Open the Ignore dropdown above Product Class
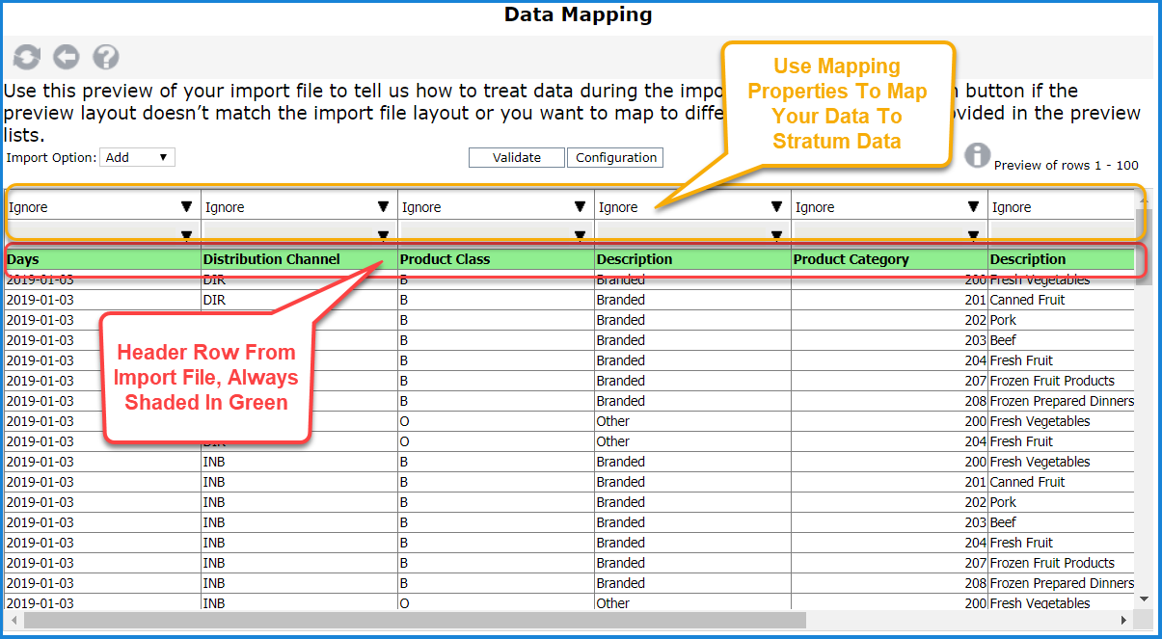Viewport: 1162px width, 639px height. (x=495, y=207)
